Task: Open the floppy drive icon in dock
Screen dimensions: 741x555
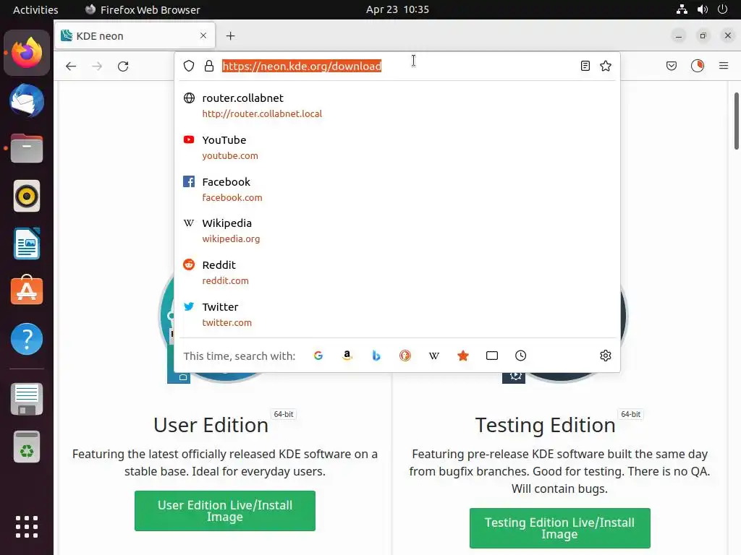Action: coord(27,399)
